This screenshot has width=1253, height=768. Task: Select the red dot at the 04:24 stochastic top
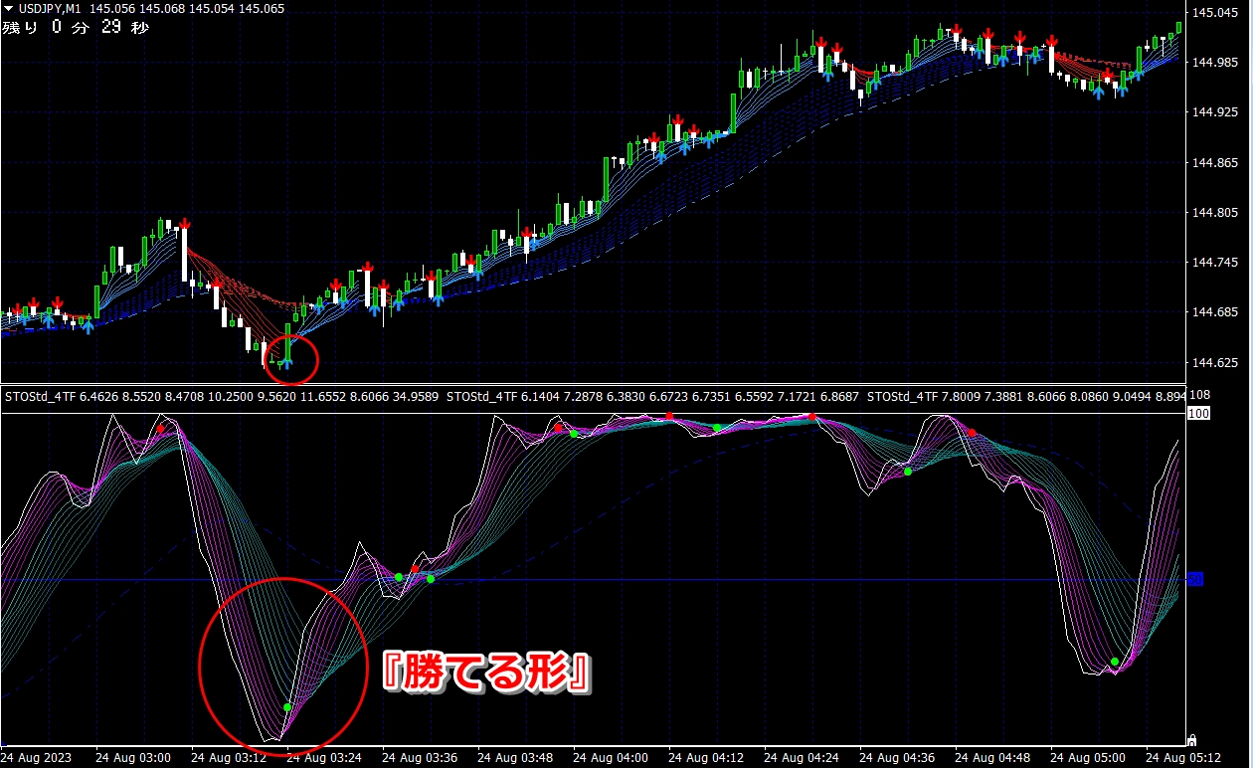pyautogui.click(x=812, y=417)
